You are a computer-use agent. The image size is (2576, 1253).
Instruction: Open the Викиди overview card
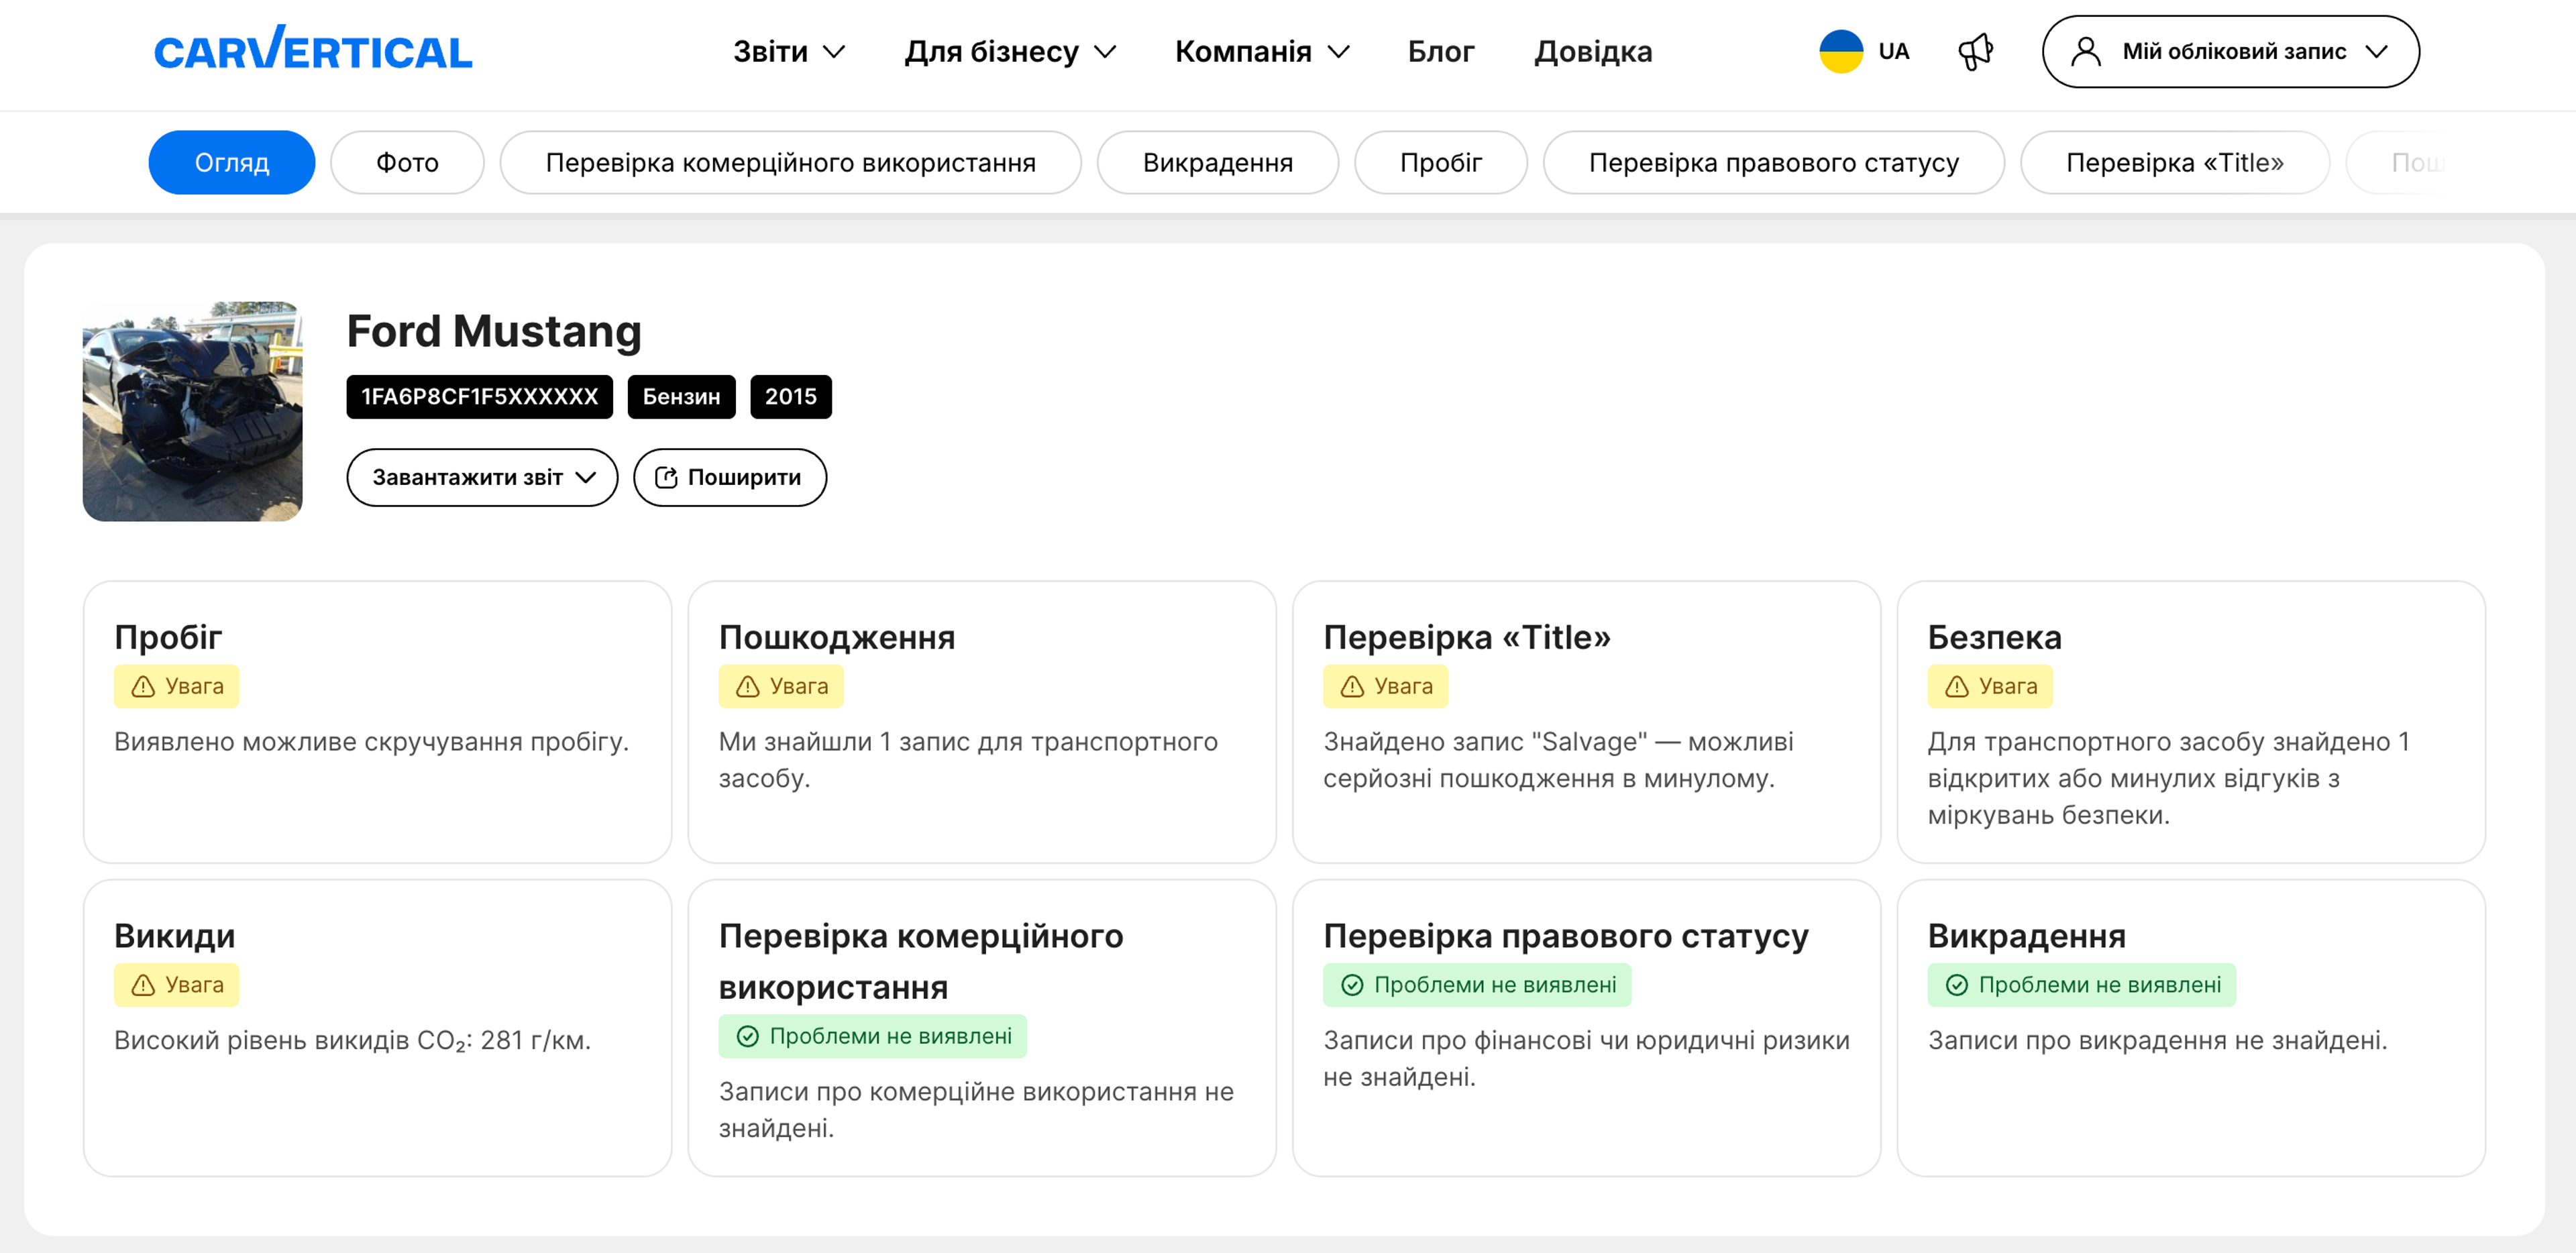378,1028
